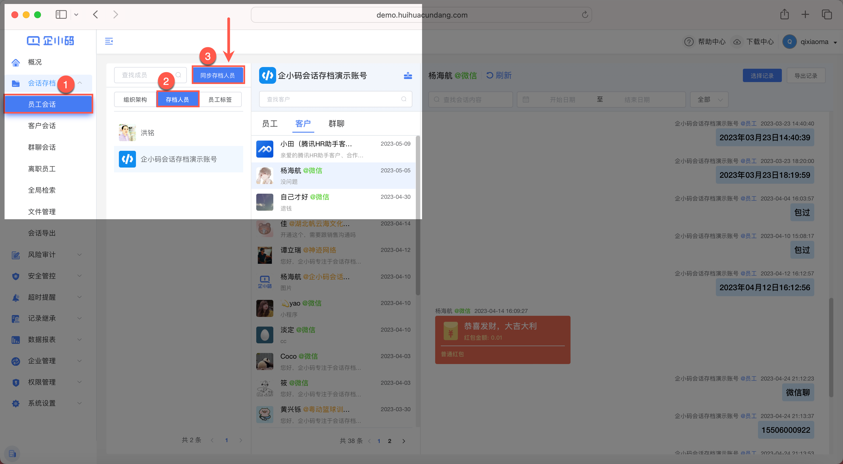843x464 pixels.
Task: Go back in browser history
Action: pyautogui.click(x=95, y=15)
